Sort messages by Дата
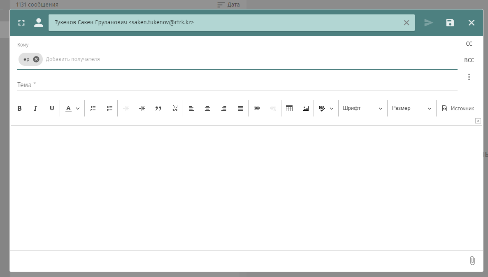Screen dimensions: 488x277 pos(228,5)
